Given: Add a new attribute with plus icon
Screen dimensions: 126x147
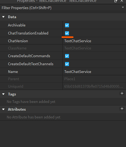Looking at the screenshot, I should click(x=122, y=108).
